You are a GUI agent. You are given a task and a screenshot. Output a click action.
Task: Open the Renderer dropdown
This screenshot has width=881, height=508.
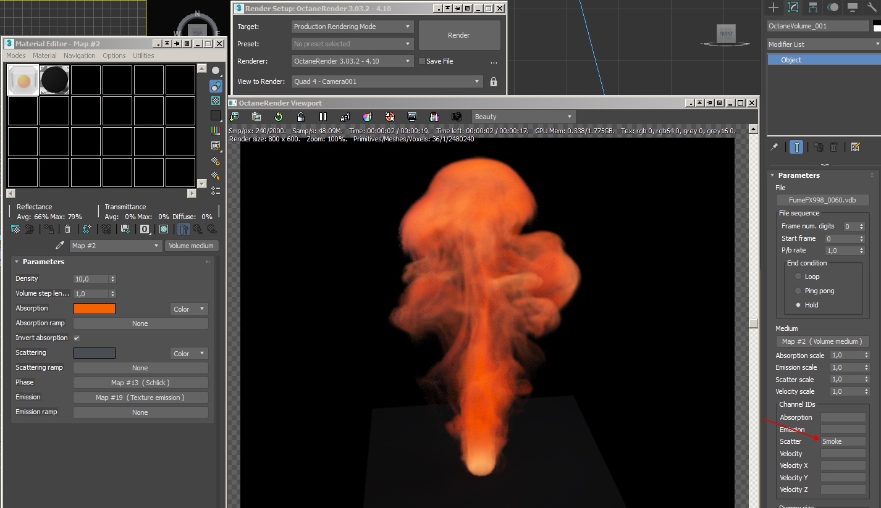coord(352,61)
